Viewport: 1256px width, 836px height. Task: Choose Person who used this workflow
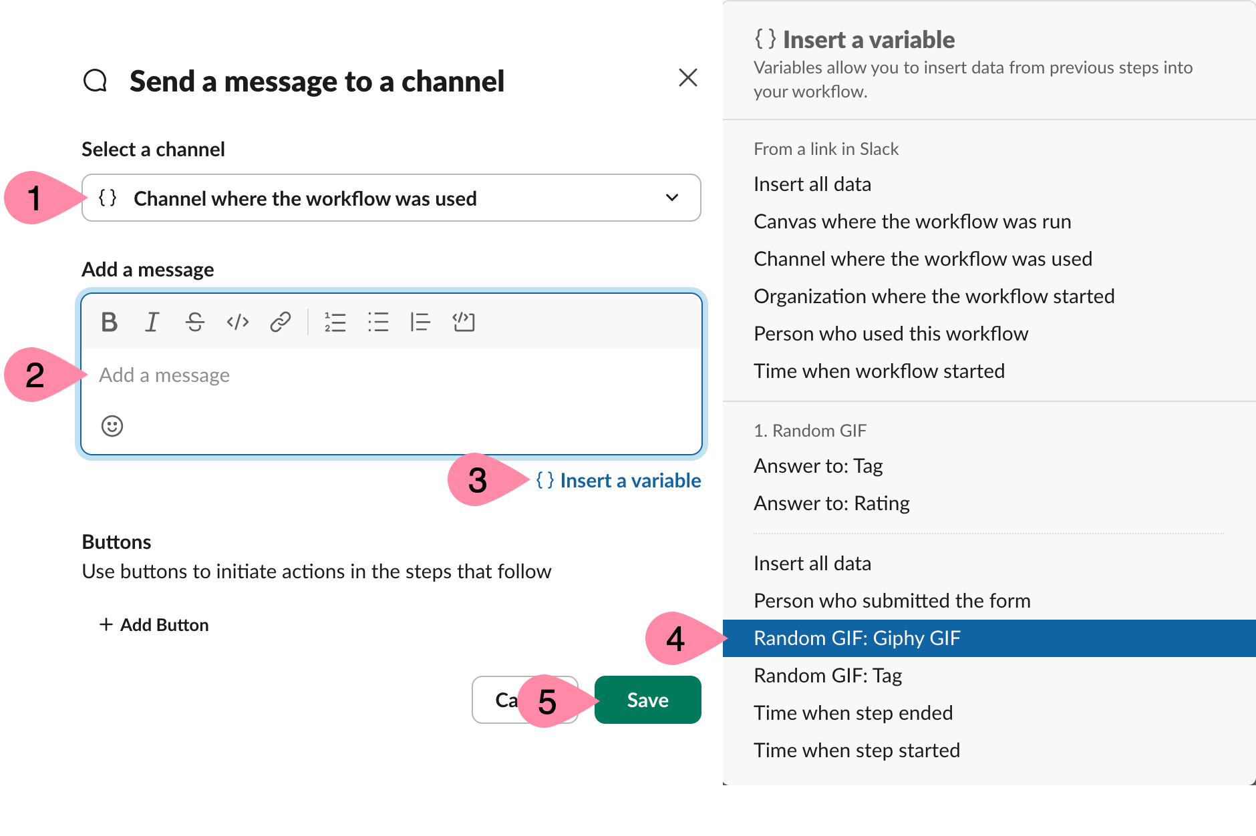point(891,334)
